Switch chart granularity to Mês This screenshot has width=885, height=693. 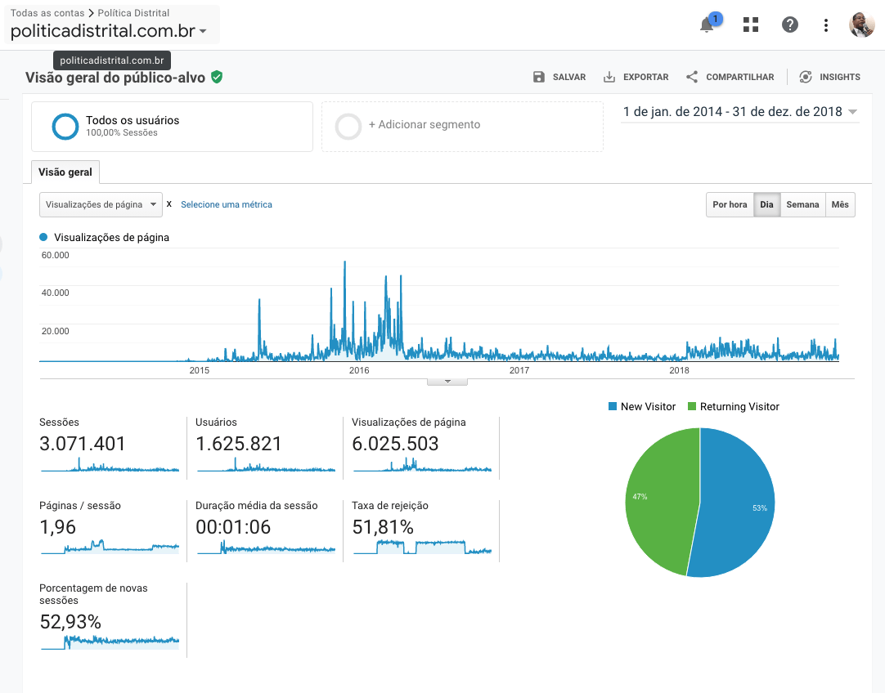point(840,204)
